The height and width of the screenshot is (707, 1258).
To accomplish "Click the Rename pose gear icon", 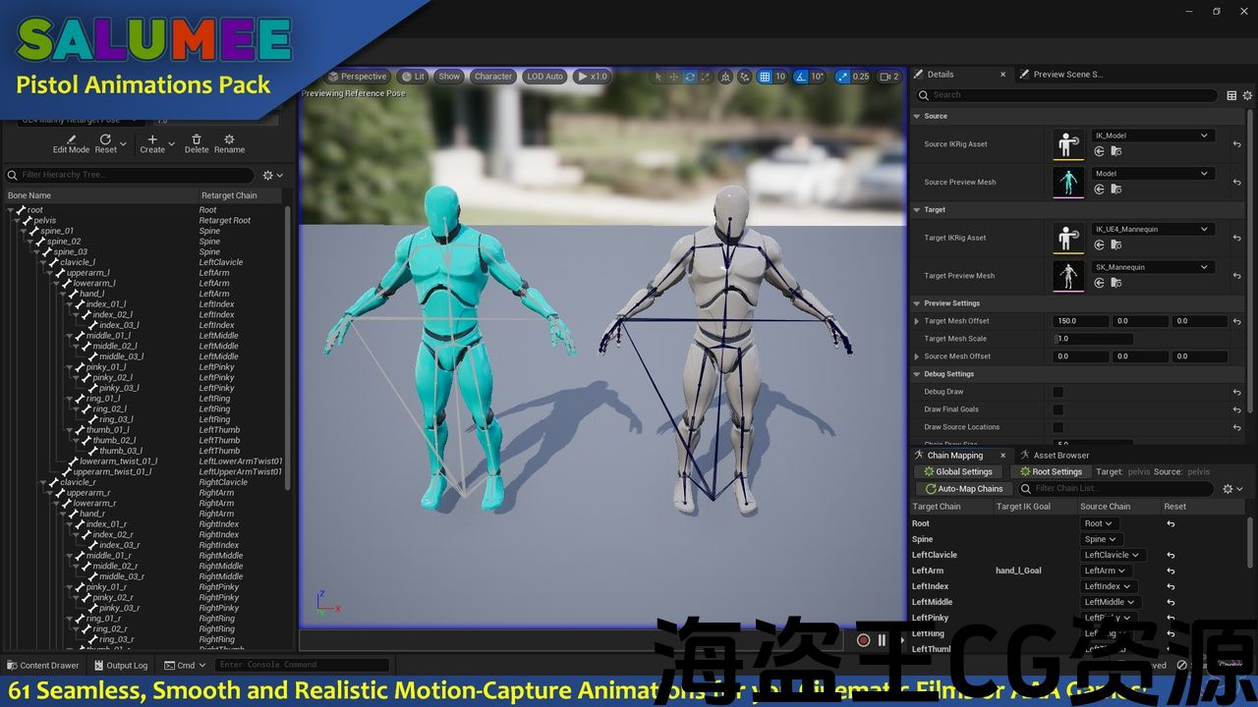I will (229, 139).
